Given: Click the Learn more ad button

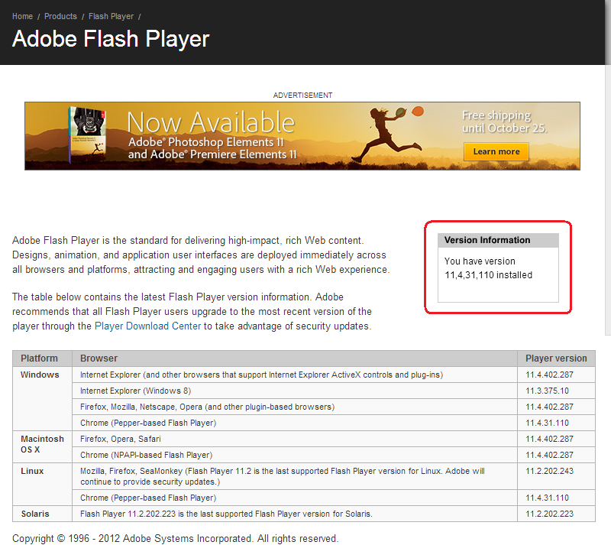Looking at the screenshot, I should click(x=496, y=151).
